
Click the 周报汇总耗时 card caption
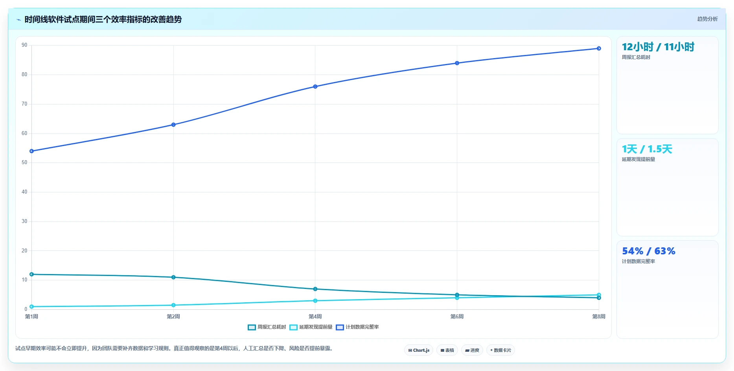(636, 57)
